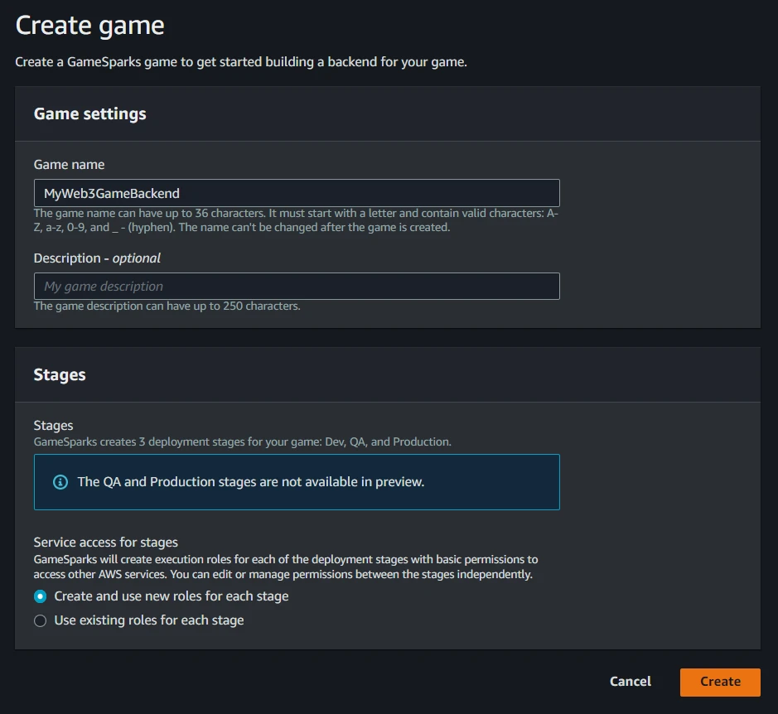The image size is (778, 714).
Task: Click the Game name input field
Action: [297, 193]
